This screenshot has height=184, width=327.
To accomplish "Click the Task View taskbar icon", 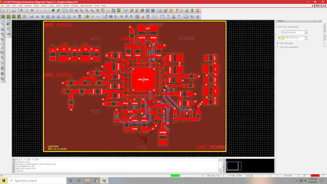I will pyautogui.click(x=78, y=181).
